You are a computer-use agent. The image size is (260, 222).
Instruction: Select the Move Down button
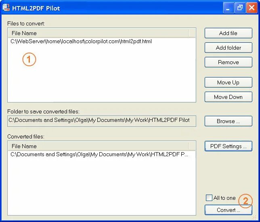pos(229,97)
